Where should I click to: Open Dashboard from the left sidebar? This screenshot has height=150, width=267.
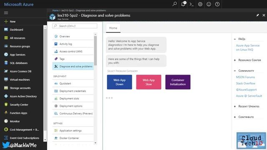point(16,30)
